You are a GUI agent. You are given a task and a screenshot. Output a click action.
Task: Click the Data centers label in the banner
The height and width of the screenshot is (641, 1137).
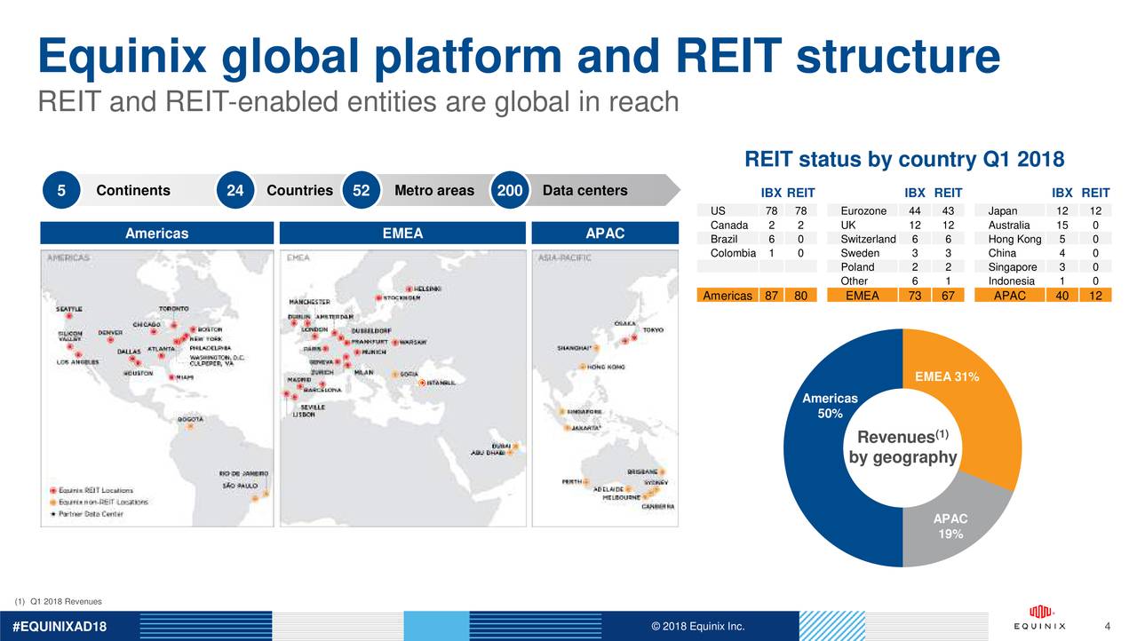pos(584,191)
